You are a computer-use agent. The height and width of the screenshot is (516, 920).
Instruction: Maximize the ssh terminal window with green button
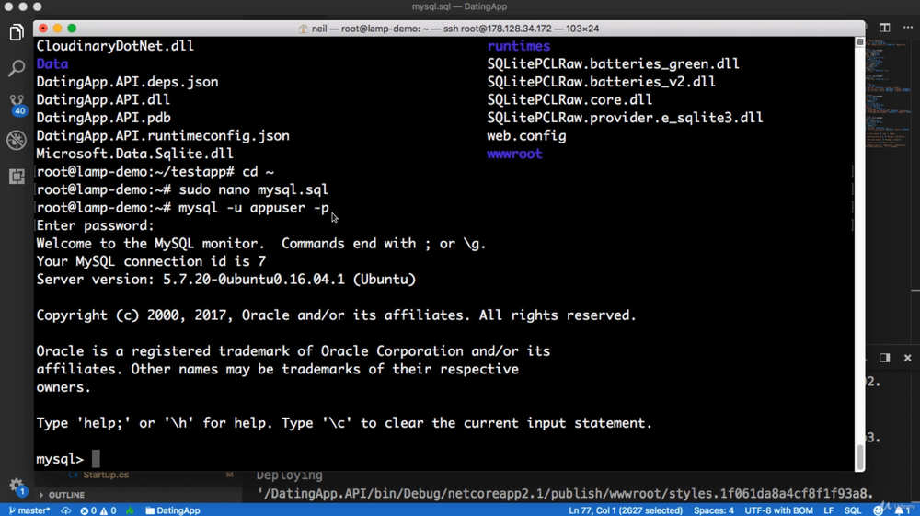[72, 29]
